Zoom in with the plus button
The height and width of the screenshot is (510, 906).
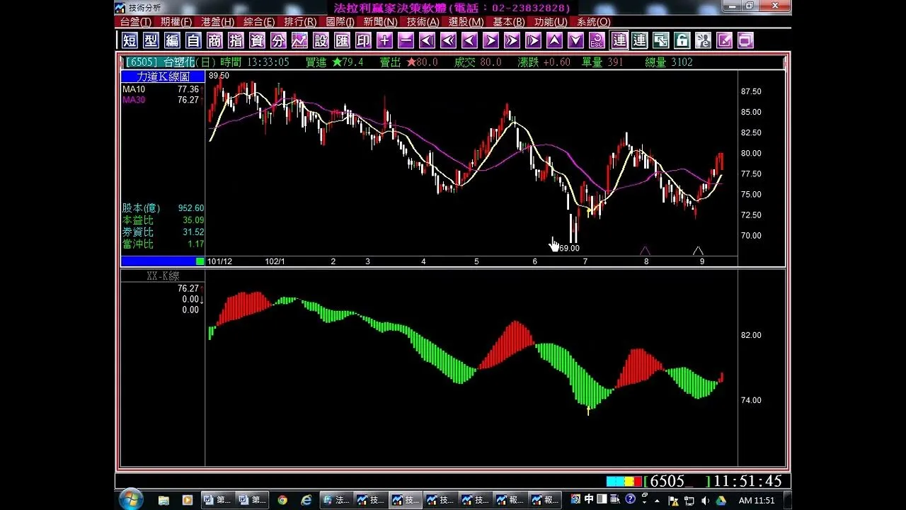(384, 40)
